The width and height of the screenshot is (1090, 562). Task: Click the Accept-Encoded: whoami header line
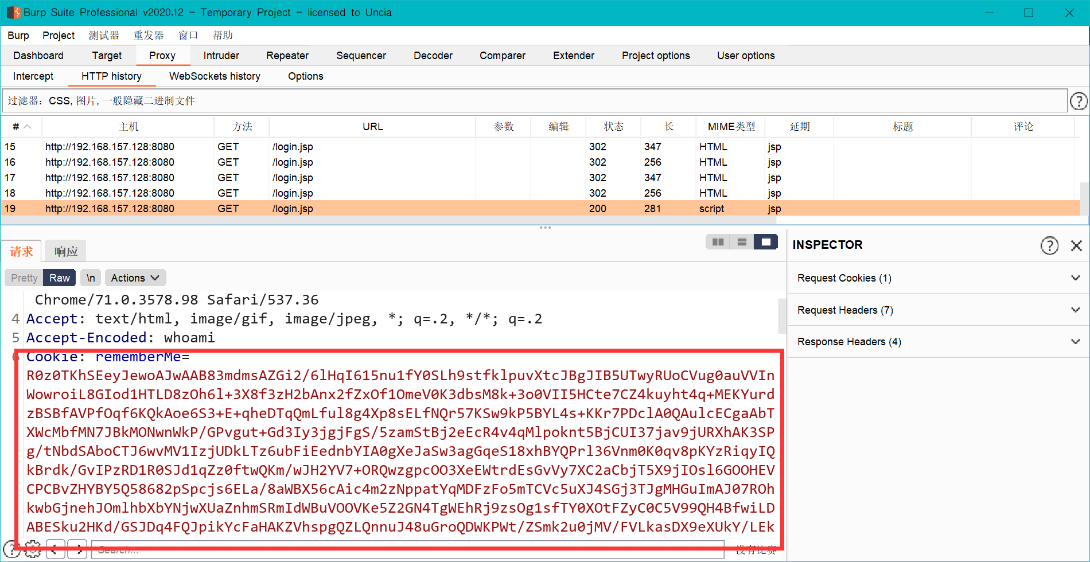pyautogui.click(x=120, y=338)
